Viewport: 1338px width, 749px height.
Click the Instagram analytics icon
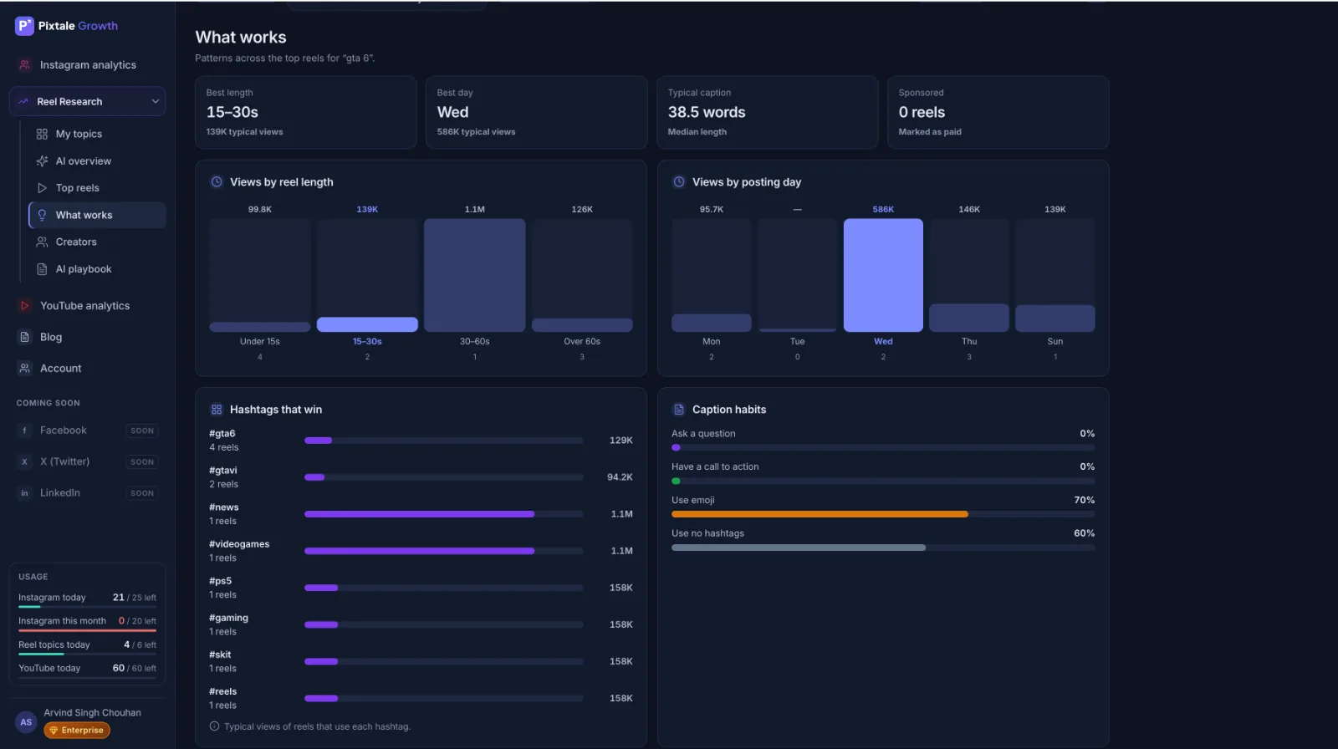[x=24, y=65]
